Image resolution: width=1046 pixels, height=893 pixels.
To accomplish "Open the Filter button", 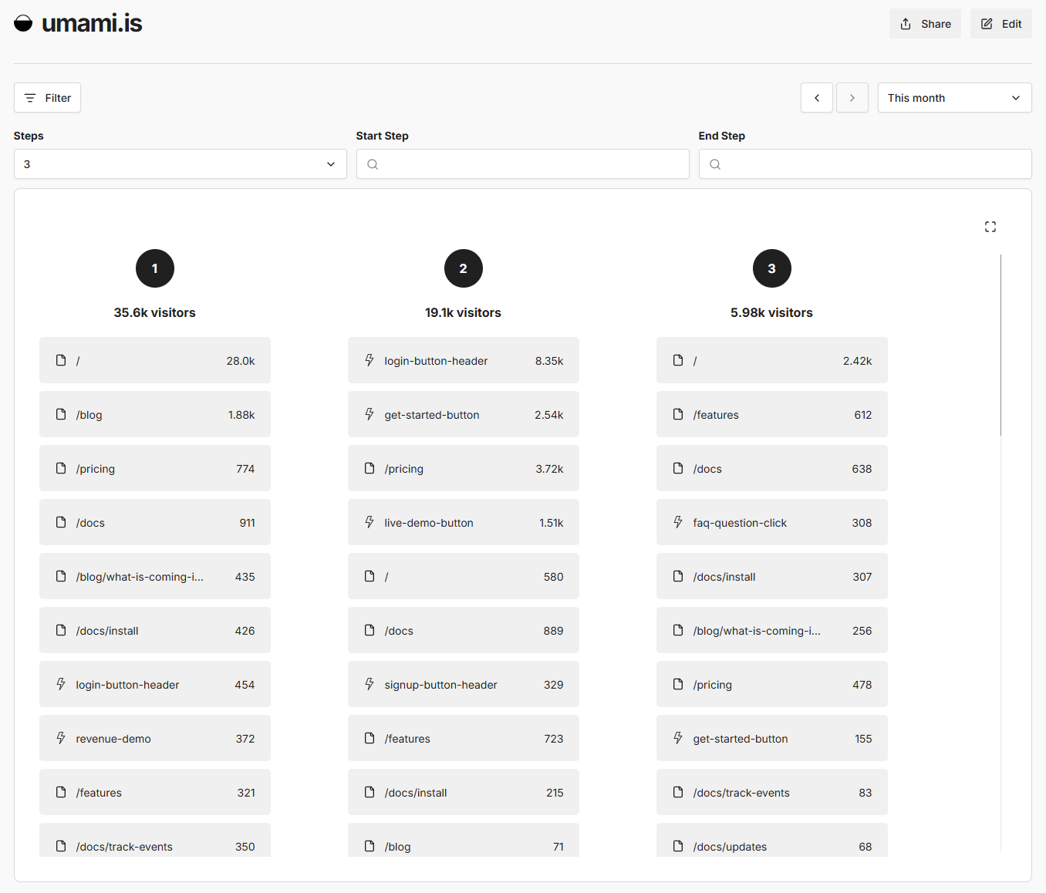I will (x=48, y=98).
